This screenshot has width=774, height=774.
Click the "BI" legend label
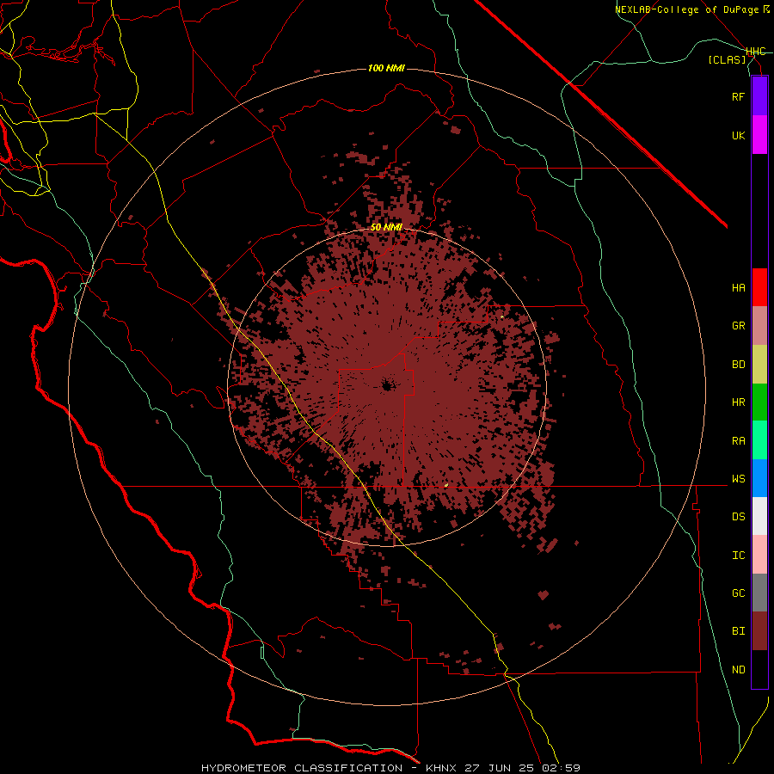[x=738, y=631]
